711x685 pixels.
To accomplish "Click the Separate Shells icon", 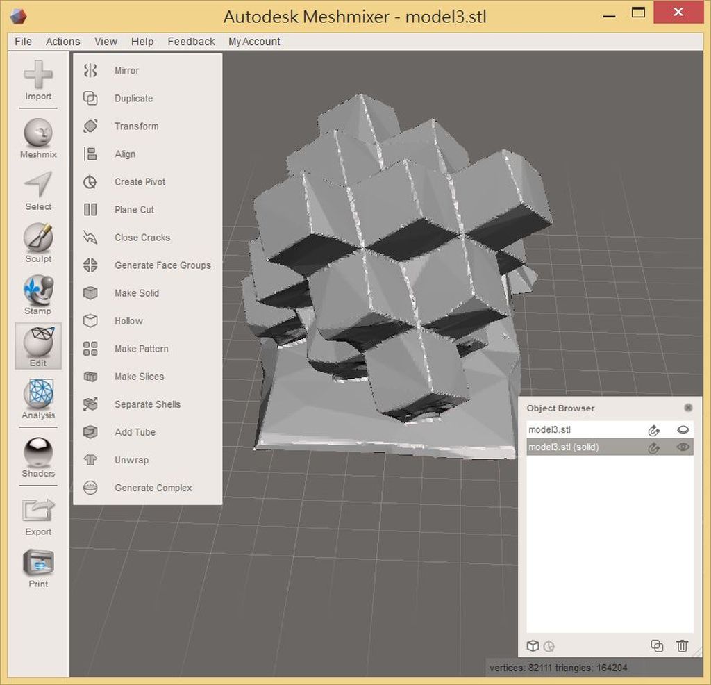I will click(90, 404).
